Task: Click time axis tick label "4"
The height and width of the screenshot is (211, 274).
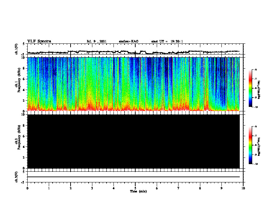Action: (113, 188)
